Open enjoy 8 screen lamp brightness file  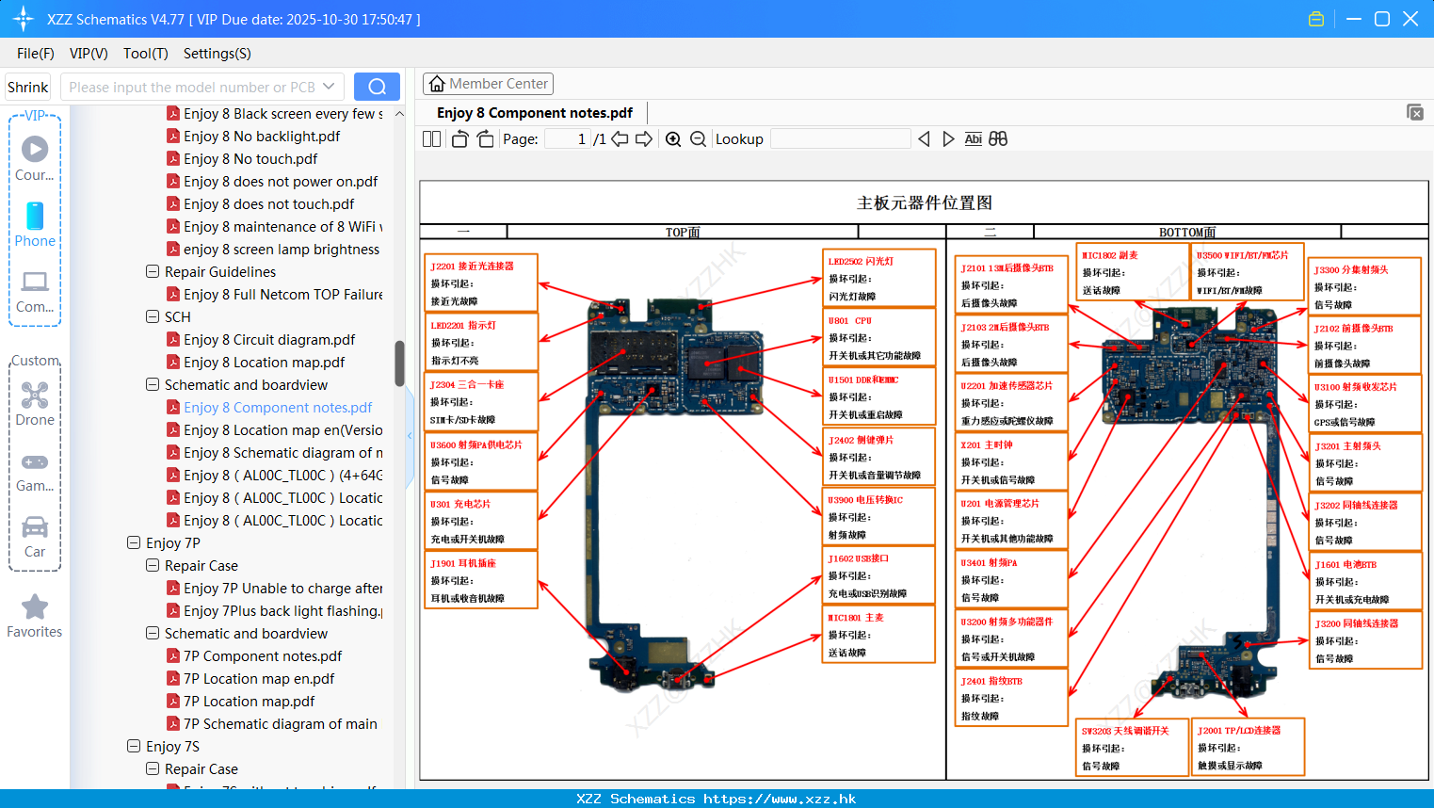(x=275, y=249)
